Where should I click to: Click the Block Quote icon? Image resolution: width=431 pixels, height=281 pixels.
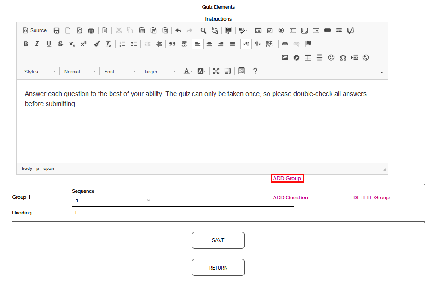tap(173, 44)
